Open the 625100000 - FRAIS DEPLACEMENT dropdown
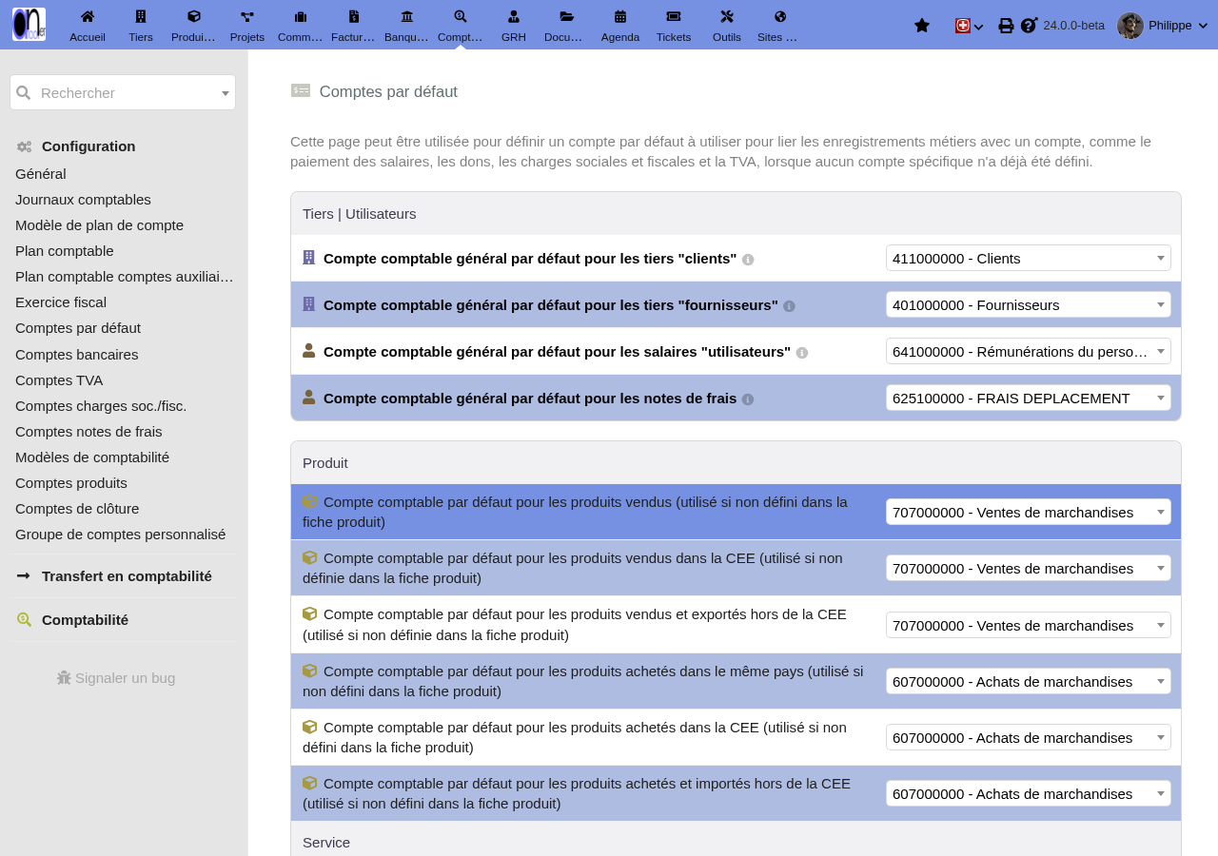Viewport: 1218px width, 856px height. (1029, 398)
